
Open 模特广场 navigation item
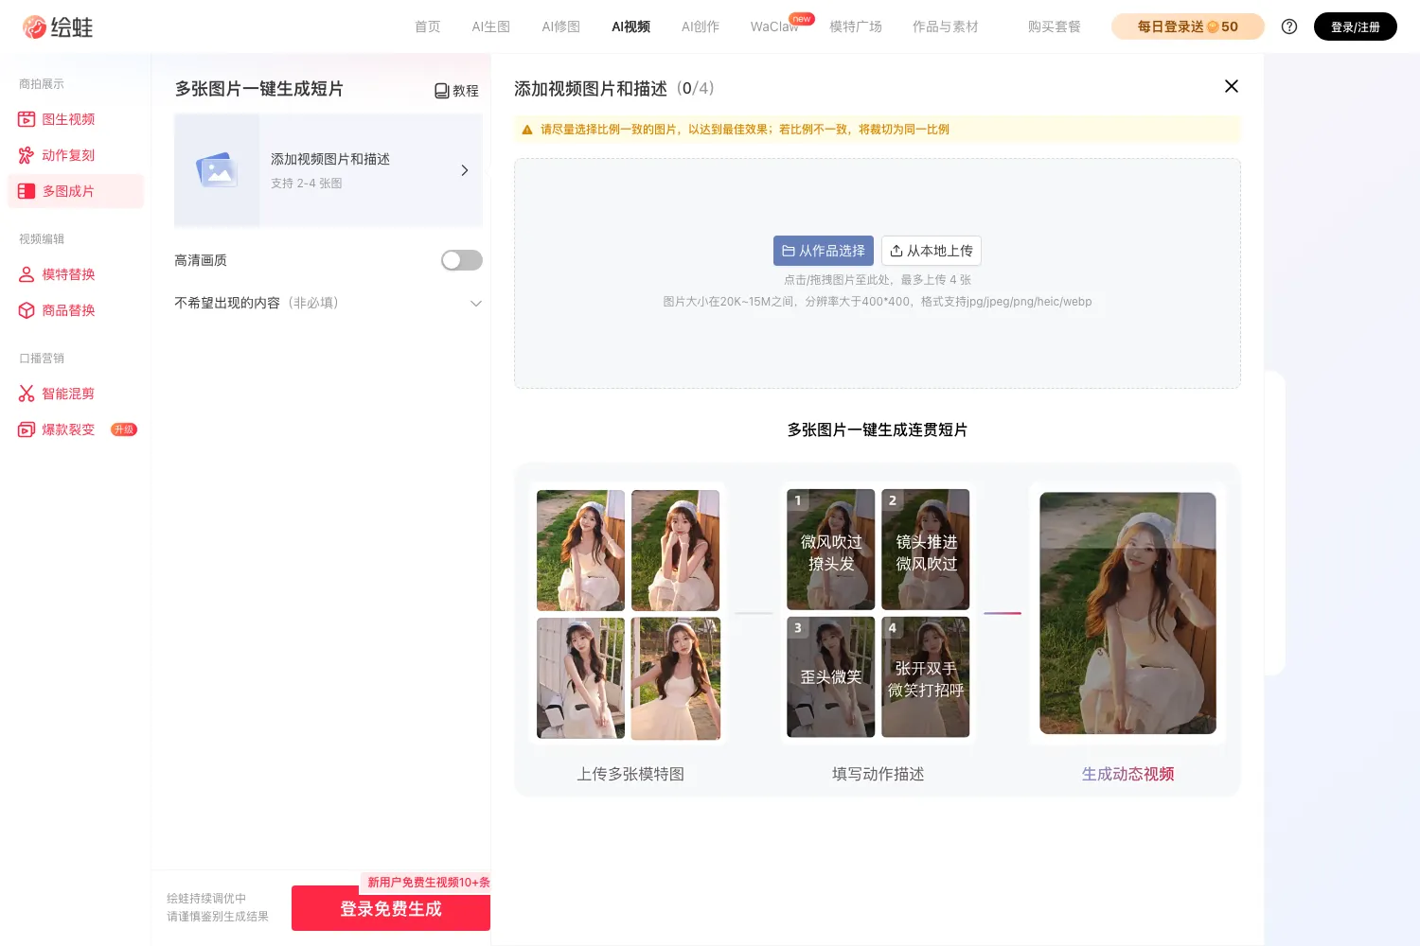[856, 26]
